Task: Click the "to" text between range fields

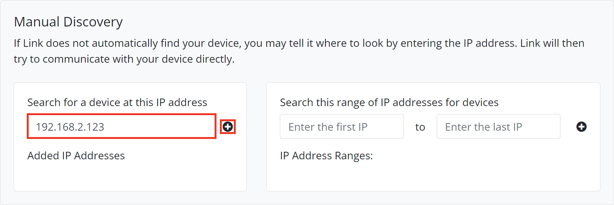Action: [420, 127]
